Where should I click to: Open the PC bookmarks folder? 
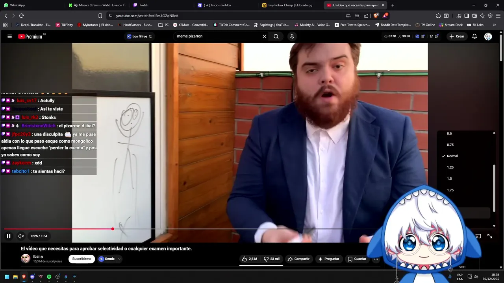click(x=163, y=25)
